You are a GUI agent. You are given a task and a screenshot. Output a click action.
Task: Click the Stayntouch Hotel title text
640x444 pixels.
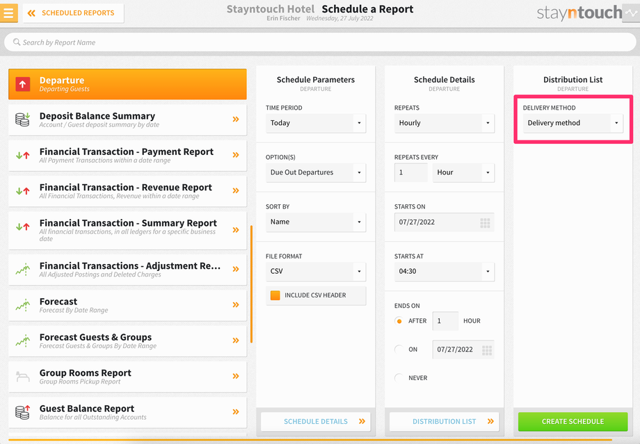click(271, 9)
